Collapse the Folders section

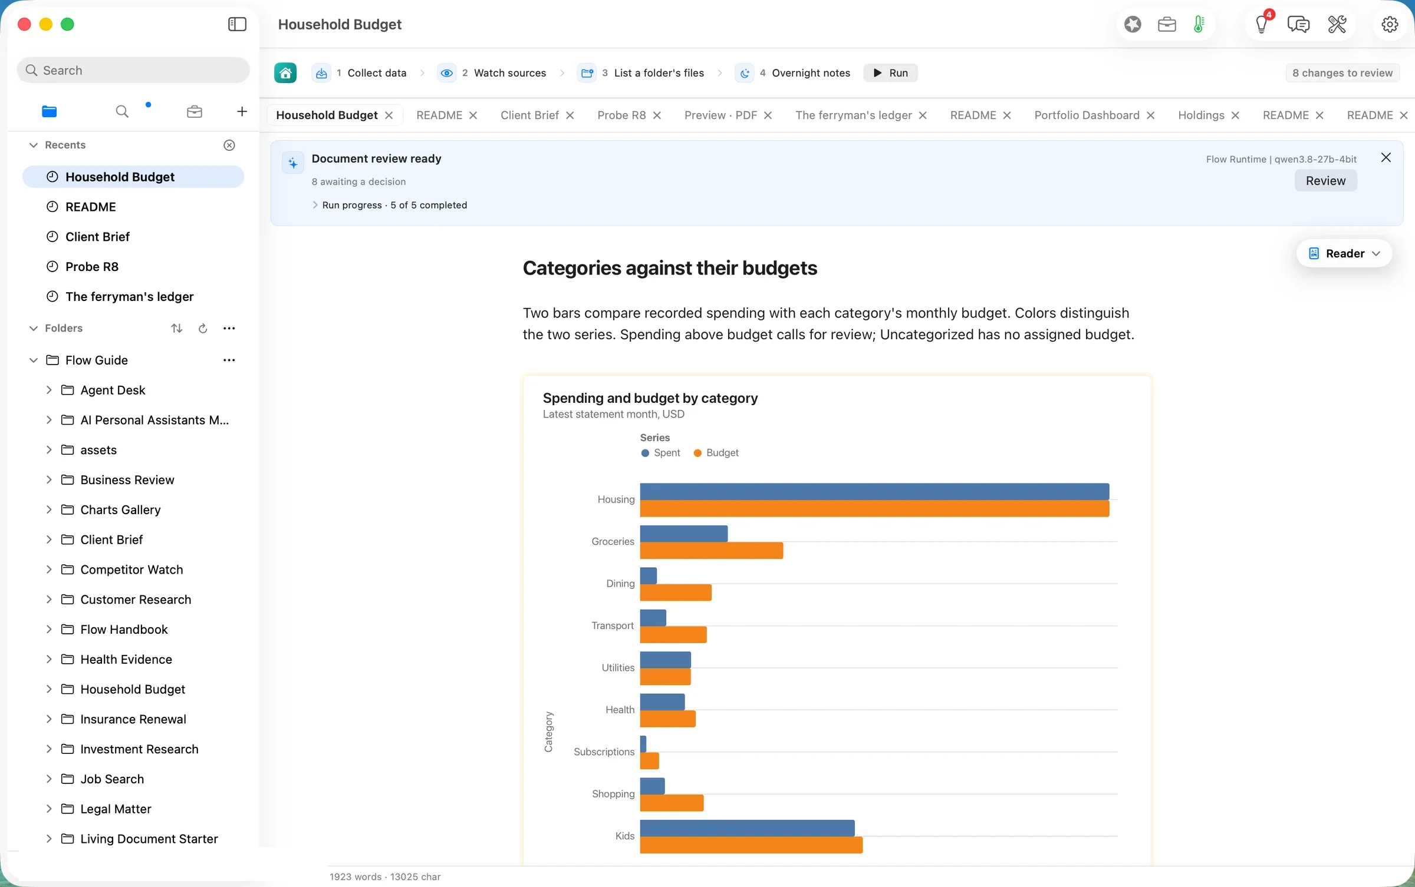tap(34, 328)
